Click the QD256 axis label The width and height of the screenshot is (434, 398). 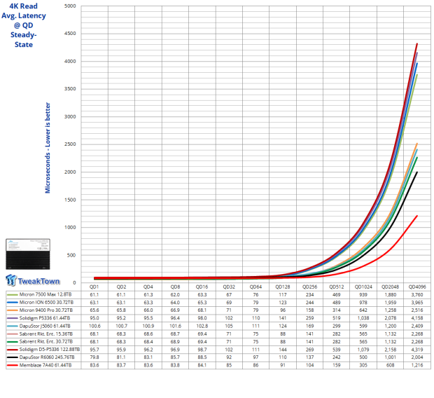[x=309, y=287]
